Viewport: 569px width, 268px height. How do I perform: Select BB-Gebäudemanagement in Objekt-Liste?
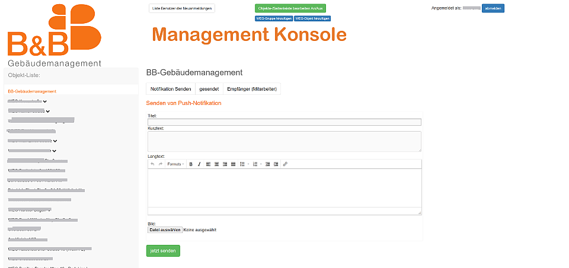(32, 91)
